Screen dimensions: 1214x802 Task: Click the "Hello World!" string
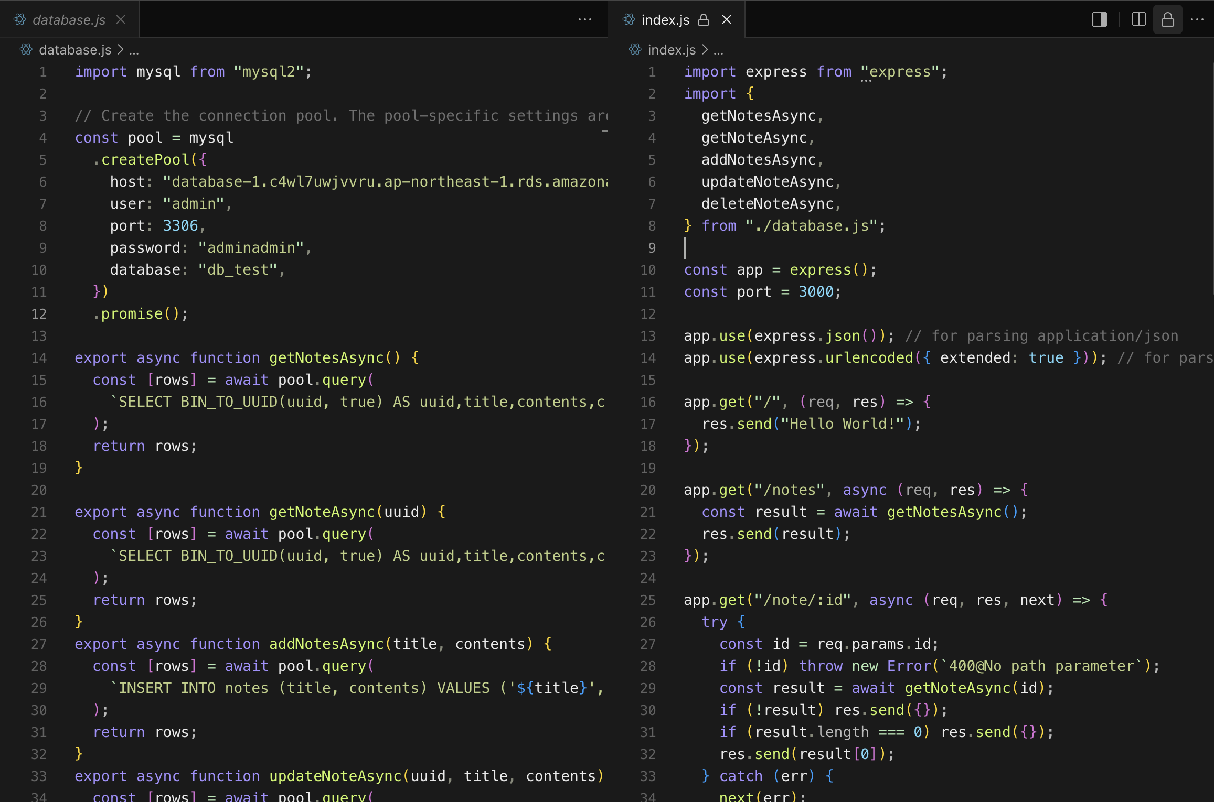coord(843,424)
